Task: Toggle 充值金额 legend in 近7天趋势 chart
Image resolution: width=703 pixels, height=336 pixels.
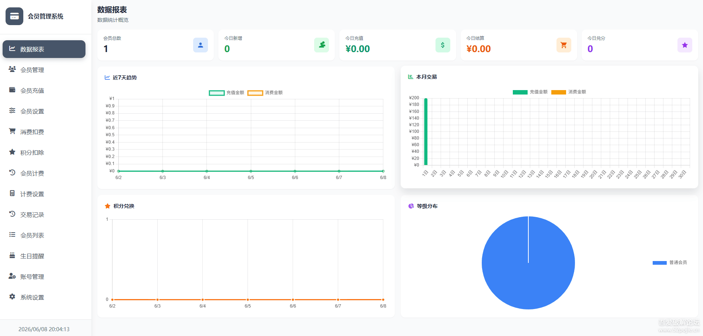Action: point(226,93)
